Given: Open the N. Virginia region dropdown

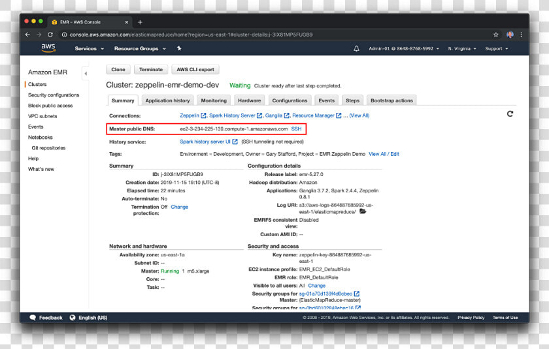Looking at the screenshot, I should pos(462,48).
